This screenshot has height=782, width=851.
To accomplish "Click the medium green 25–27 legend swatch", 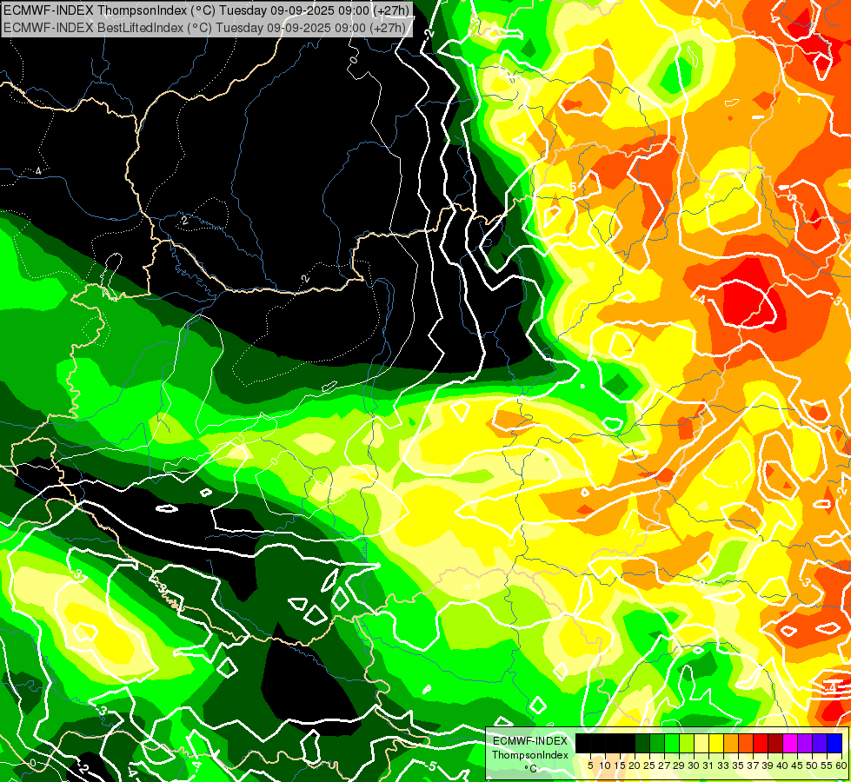I will 656,743.
